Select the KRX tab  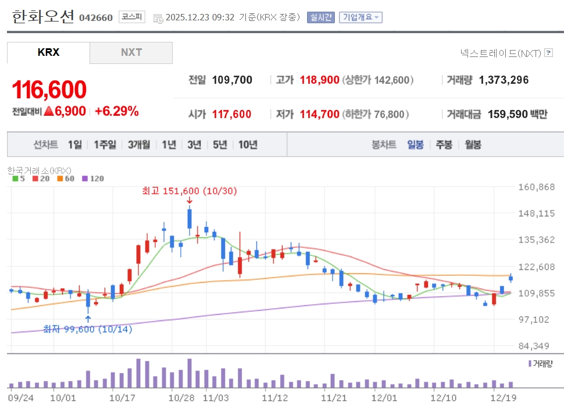click(48, 52)
